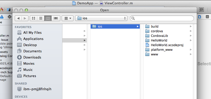Select Music in Favorites

pyautogui.click(x=28, y=70)
